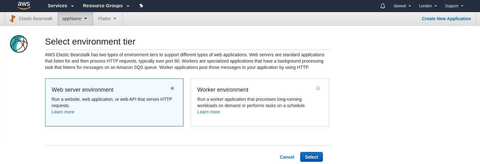Select the Web server environment radio button
The image size is (480, 164).
pos(172,88)
